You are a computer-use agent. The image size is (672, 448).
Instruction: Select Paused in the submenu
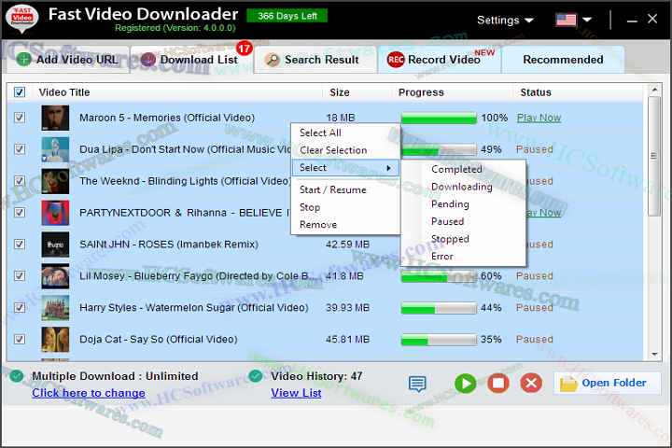tap(463, 221)
